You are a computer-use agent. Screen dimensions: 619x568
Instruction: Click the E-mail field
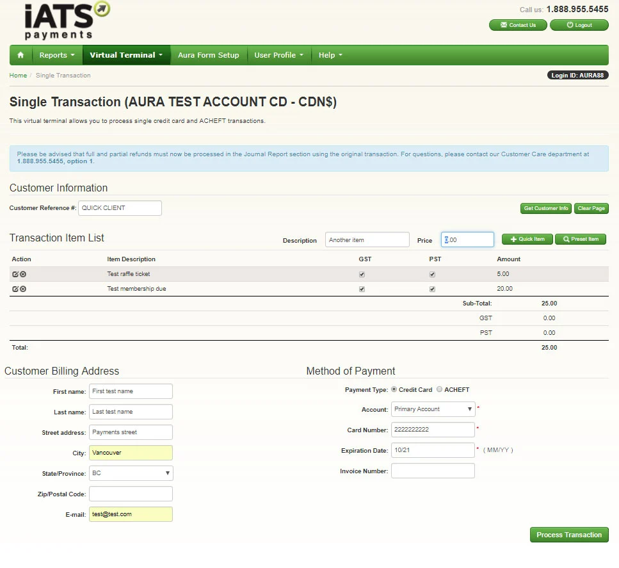pyautogui.click(x=131, y=514)
